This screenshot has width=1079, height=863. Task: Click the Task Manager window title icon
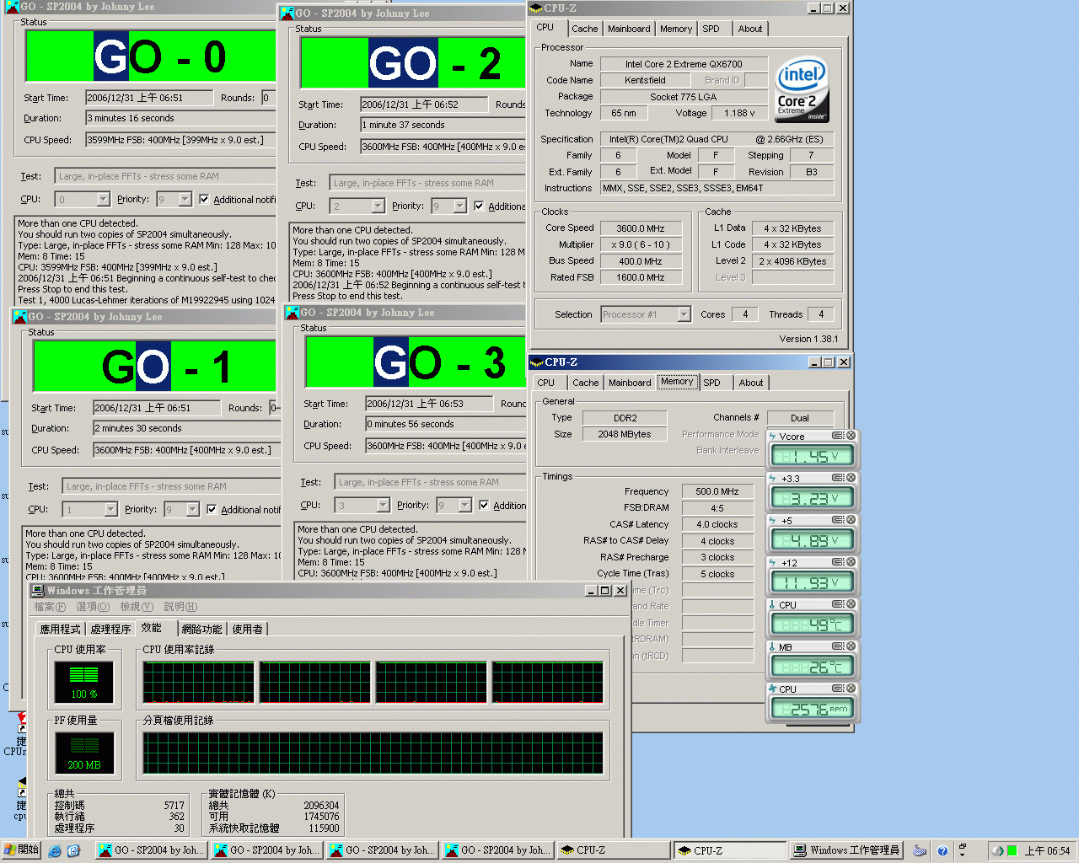(x=38, y=590)
